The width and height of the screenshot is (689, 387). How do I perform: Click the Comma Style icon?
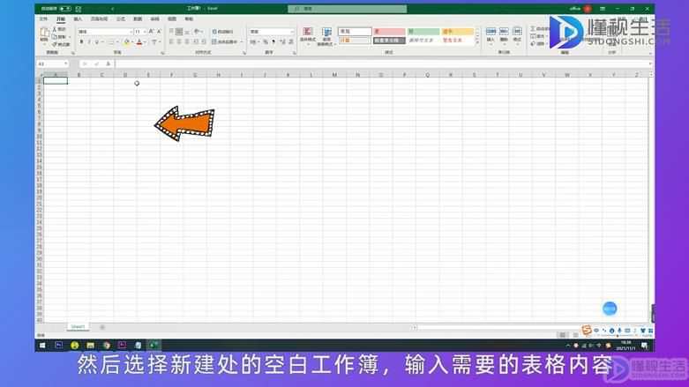point(273,41)
